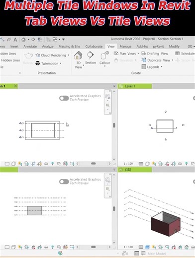
Task: Click the 3D house model in 3D view
Action: [166, 224]
